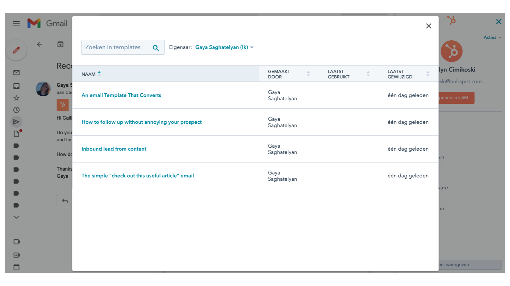This screenshot has height=286, width=510.
Task: Close the HubSpot sidebar panel
Action: pos(499,21)
